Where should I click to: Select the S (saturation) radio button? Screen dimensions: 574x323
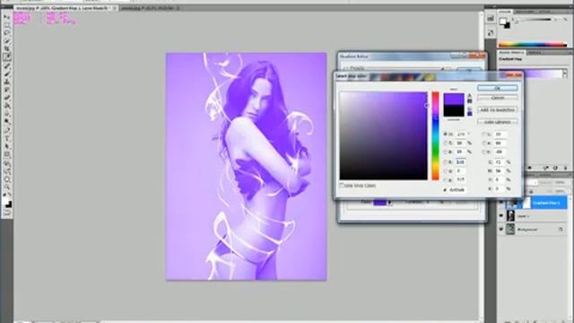pos(445,143)
